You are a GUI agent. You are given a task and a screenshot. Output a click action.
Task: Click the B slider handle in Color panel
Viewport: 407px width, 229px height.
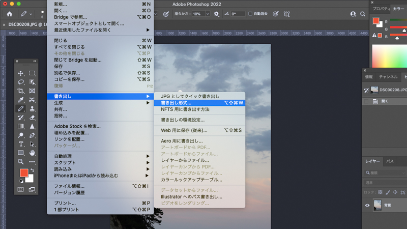[x=397, y=38]
